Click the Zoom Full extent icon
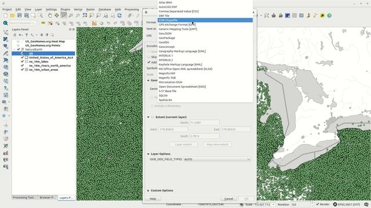Screen dimensions: 371x208 click(x=85, y=16)
